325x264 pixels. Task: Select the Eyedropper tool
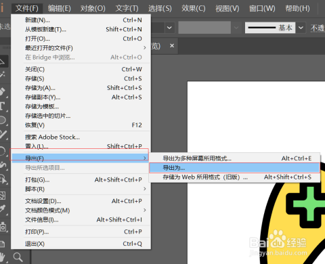click(x=3, y=208)
